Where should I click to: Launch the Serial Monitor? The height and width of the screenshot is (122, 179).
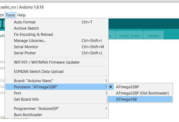pos(26,47)
